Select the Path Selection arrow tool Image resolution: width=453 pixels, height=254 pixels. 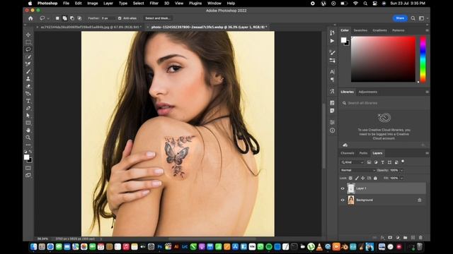point(28,116)
